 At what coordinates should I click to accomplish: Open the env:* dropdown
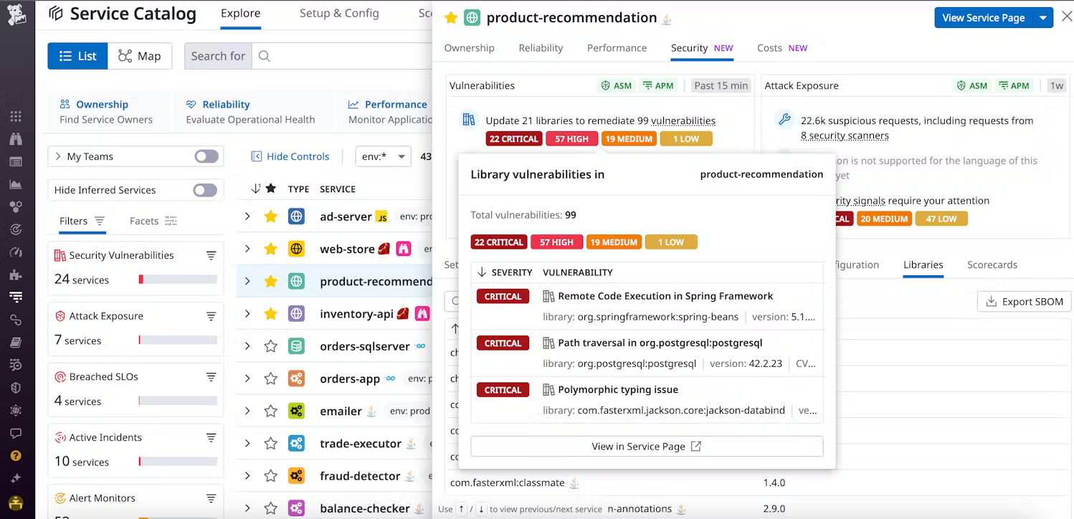click(384, 156)
